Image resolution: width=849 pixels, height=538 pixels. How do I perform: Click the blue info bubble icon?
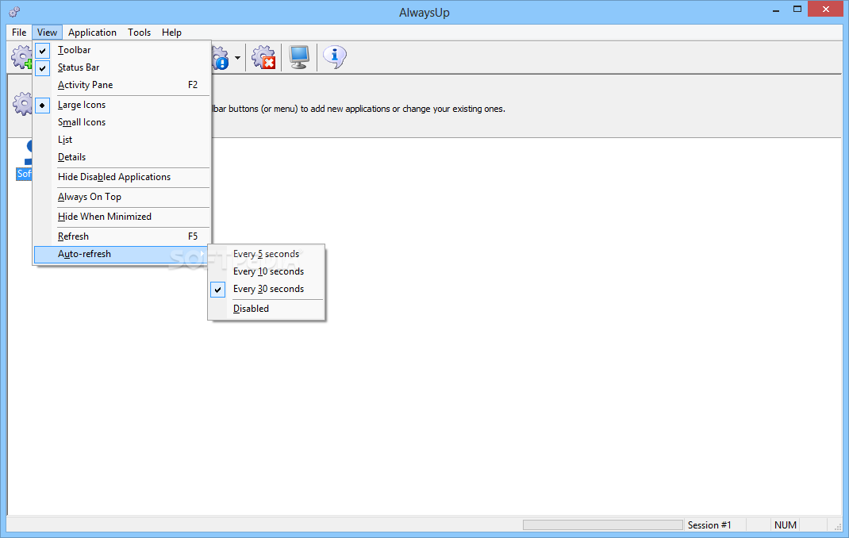(335, 56)
